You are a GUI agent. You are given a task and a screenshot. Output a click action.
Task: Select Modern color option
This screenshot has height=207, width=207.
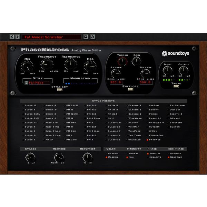[x=112, y=157]
